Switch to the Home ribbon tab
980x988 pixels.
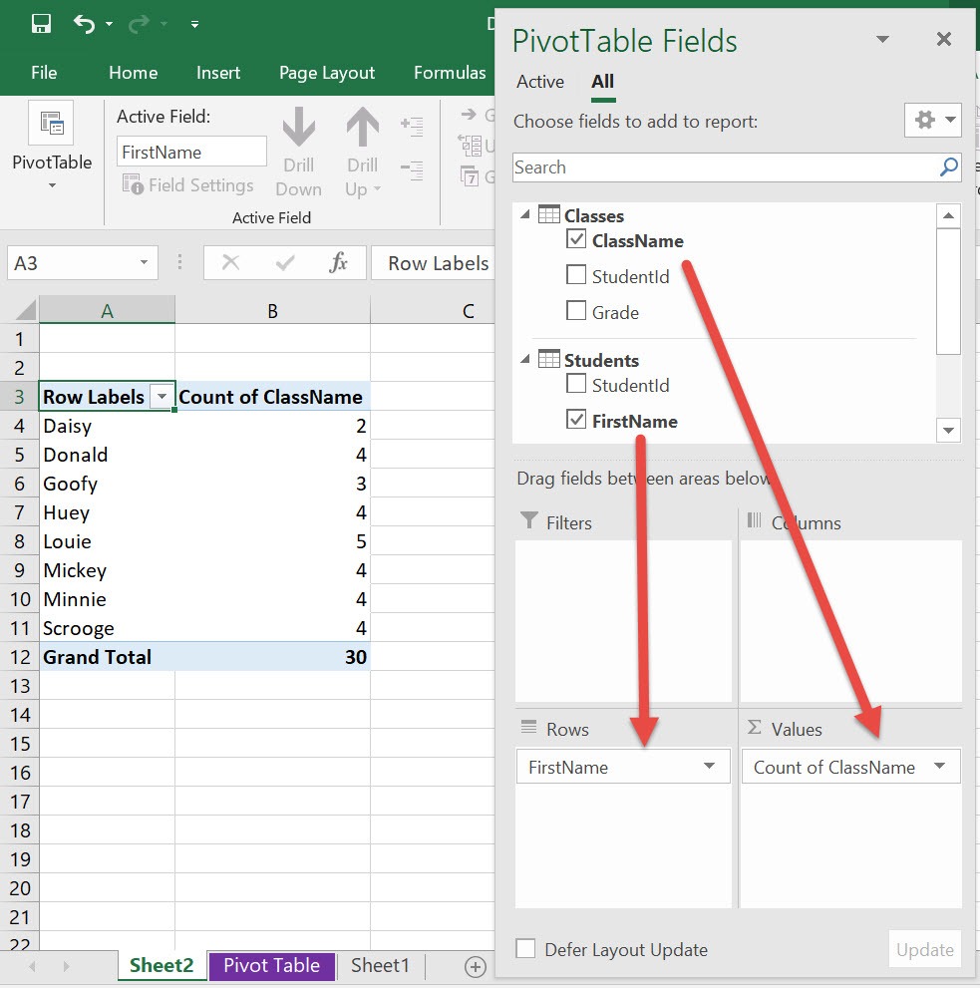(133, 73)
